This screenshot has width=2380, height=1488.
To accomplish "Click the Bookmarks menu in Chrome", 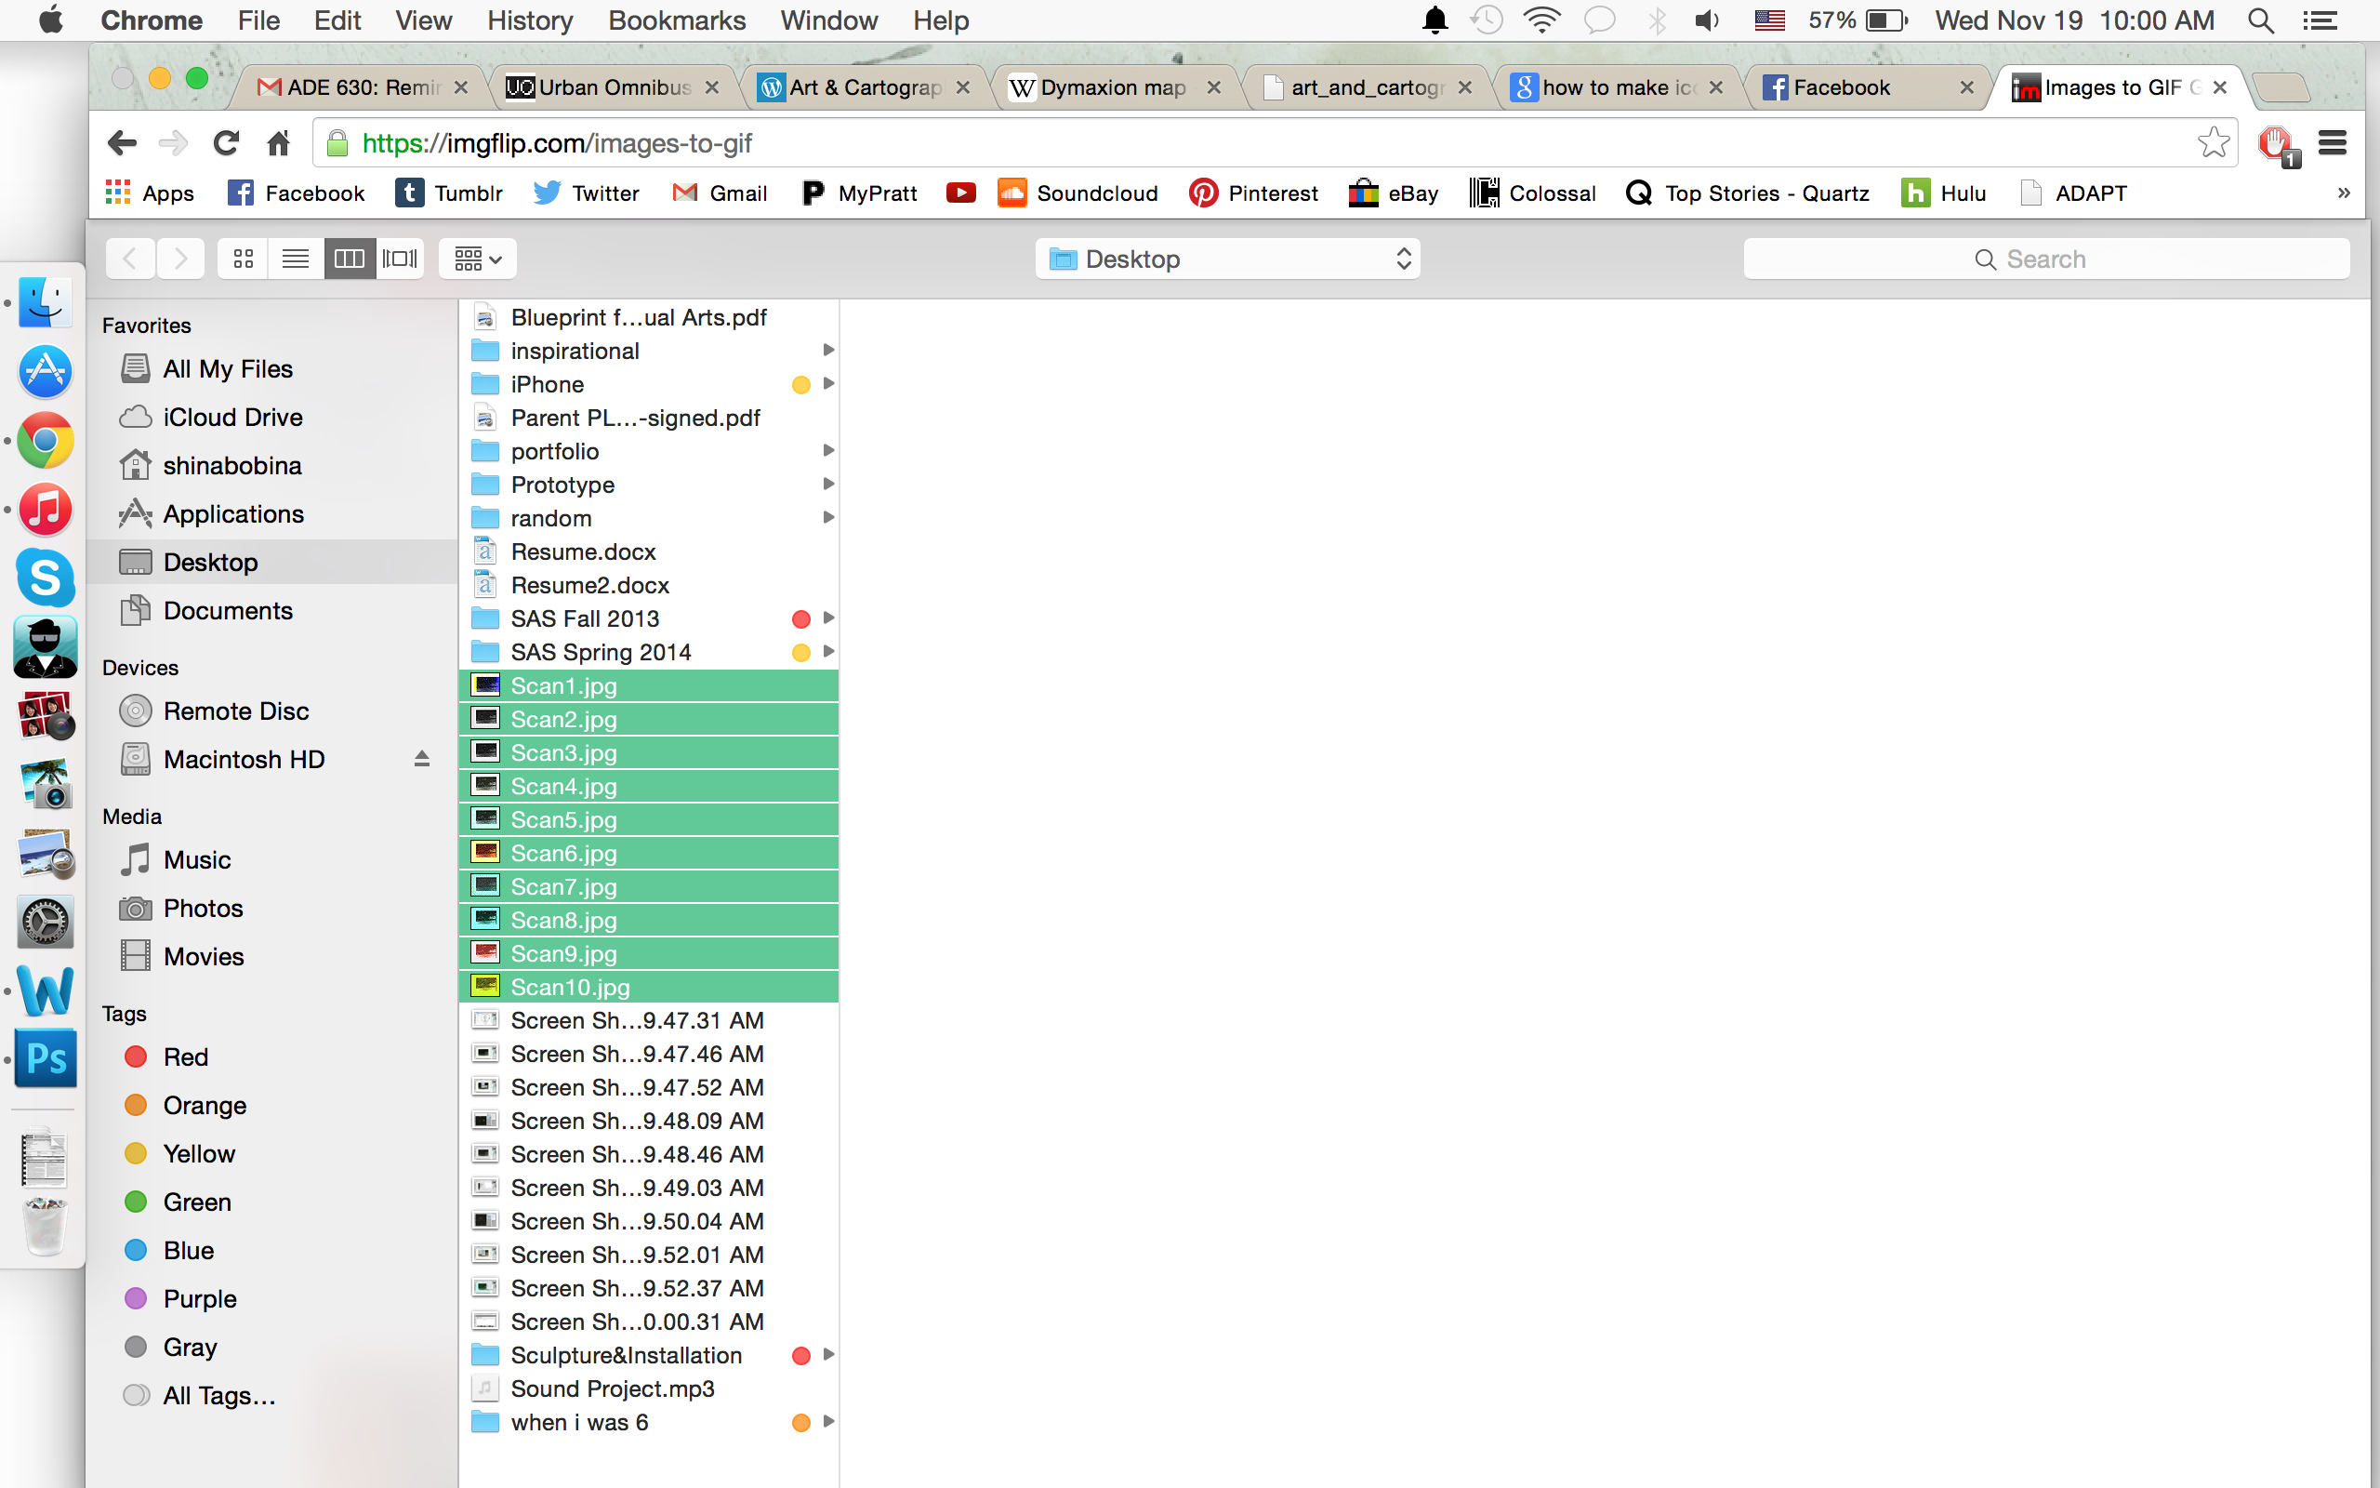I will click(x=673, y=20).
